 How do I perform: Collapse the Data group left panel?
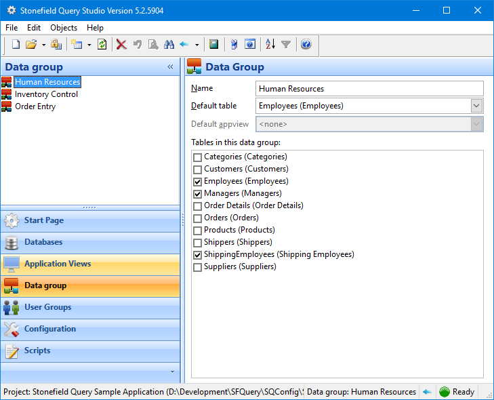coord(170,66)
